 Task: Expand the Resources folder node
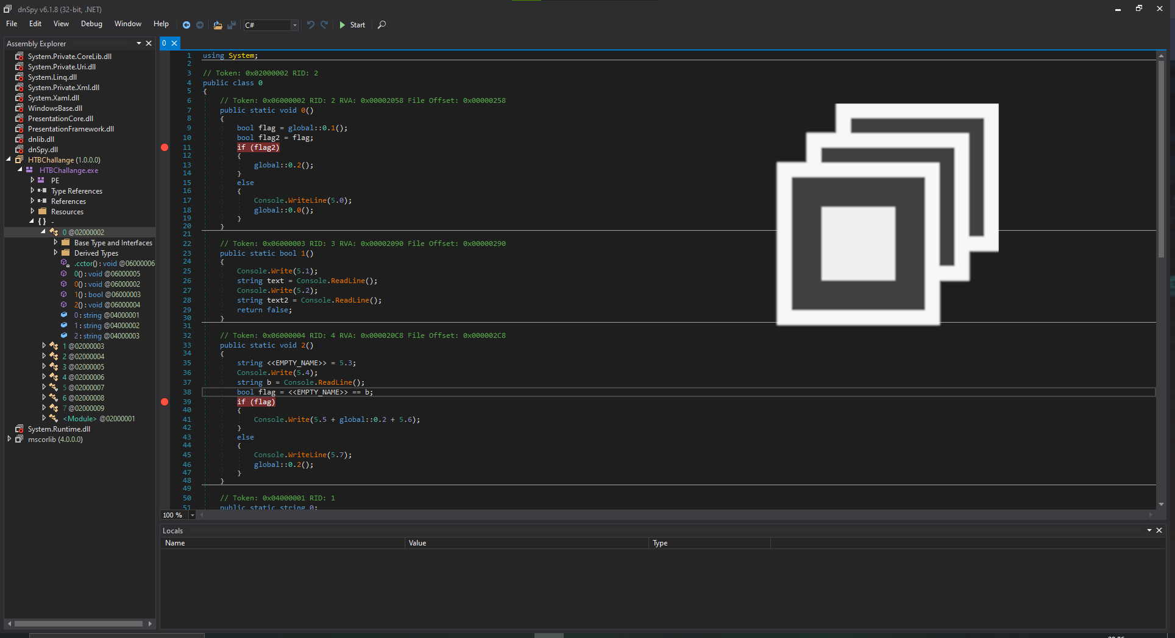[x=33, y=211]
